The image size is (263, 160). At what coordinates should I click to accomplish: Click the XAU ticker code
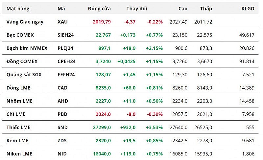tap(62, 22)
